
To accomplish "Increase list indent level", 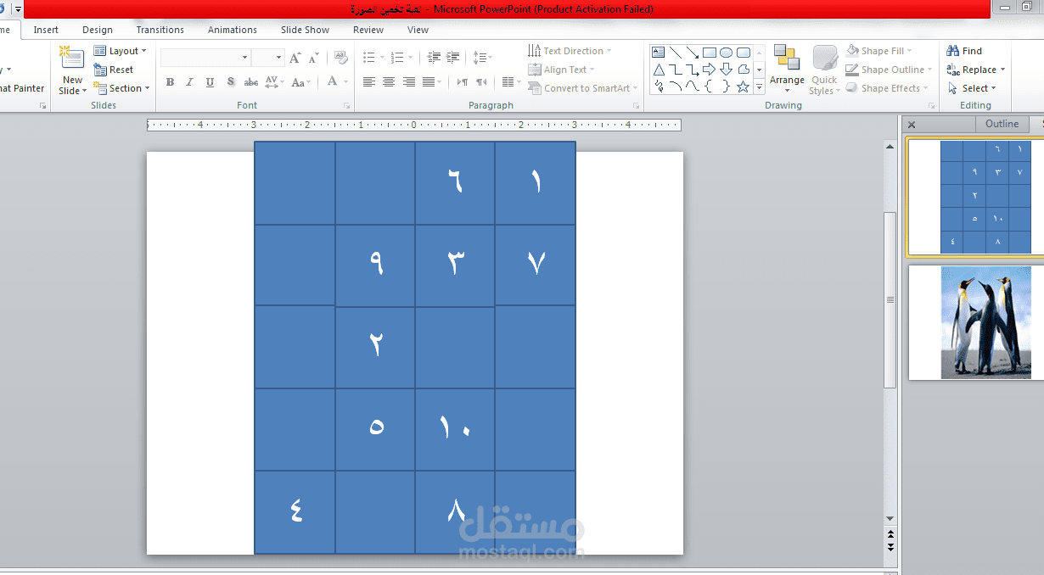I will [454, 58].
